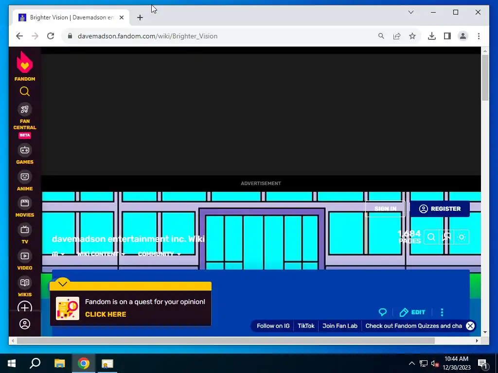Viewport: 498px width, 373px height.
Task: Dismiss the bottom promo bar
Action: click(470, 326)
